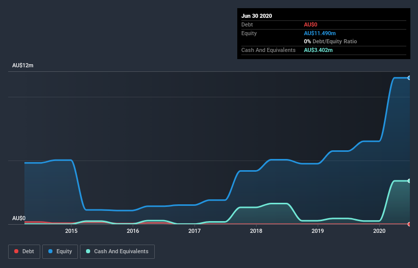This screenshot has width=418, height=268.
Task: Click the Equity row label in tooltip
Action: (249, 33)
